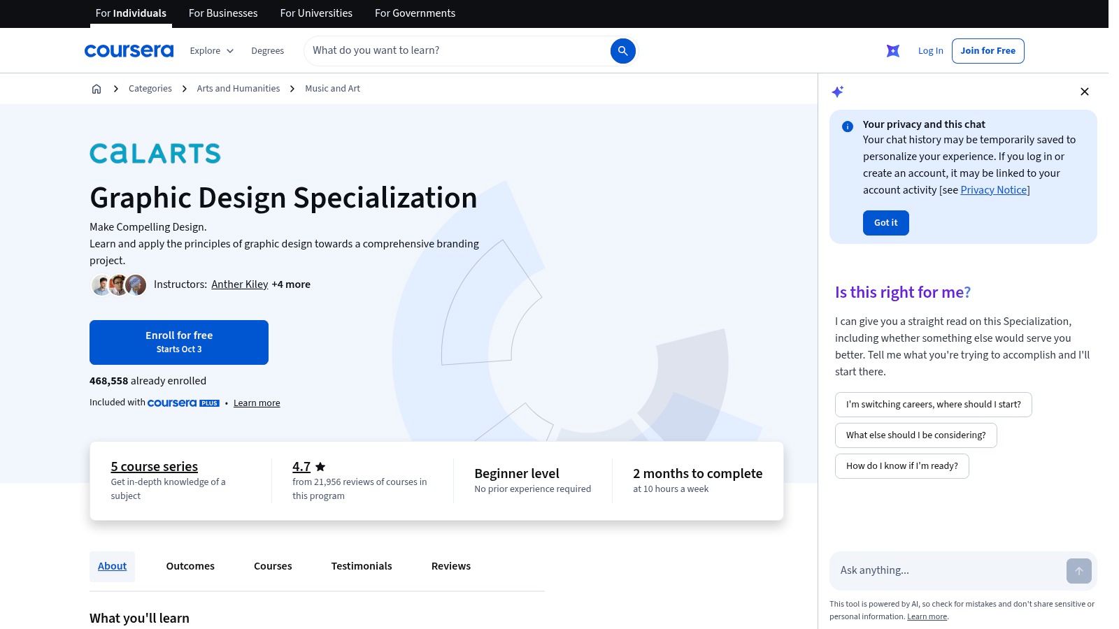Open Music and Art breadcrumb
The height and width of the screenshot is (629, 1119).
[x=333, y=89]
